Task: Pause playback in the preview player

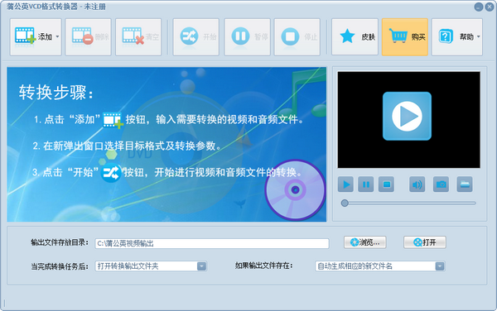Action: pyautogui.click(x=366, y=184)
